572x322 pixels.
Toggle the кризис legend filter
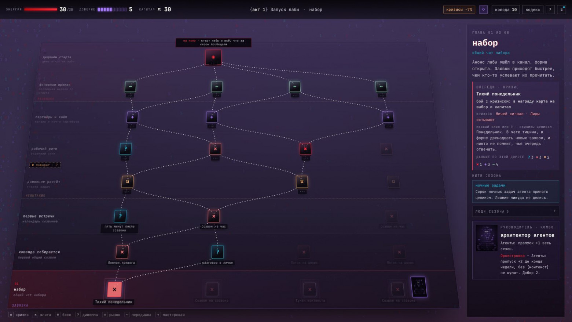(19, 315)
